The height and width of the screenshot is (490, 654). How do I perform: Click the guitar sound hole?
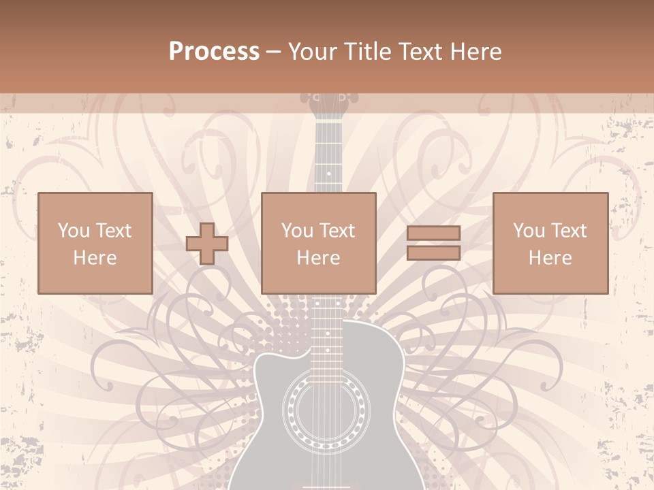[324, 410]
